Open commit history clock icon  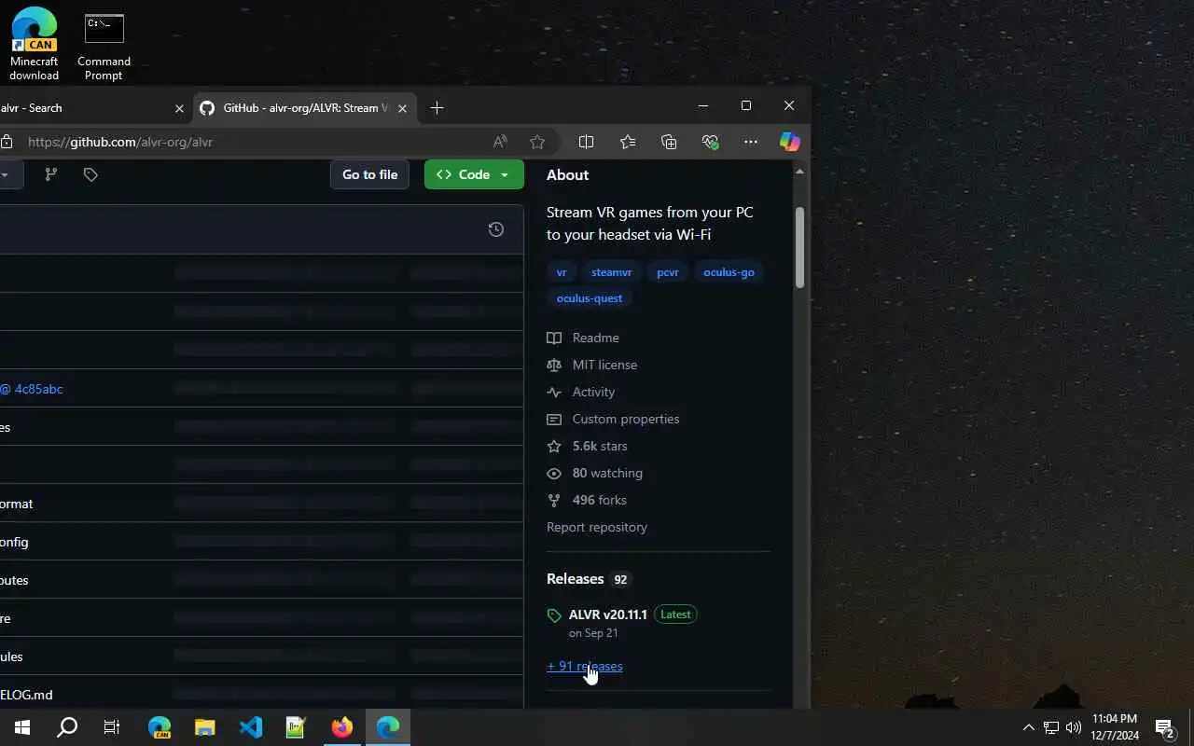(x=496, y=229)
